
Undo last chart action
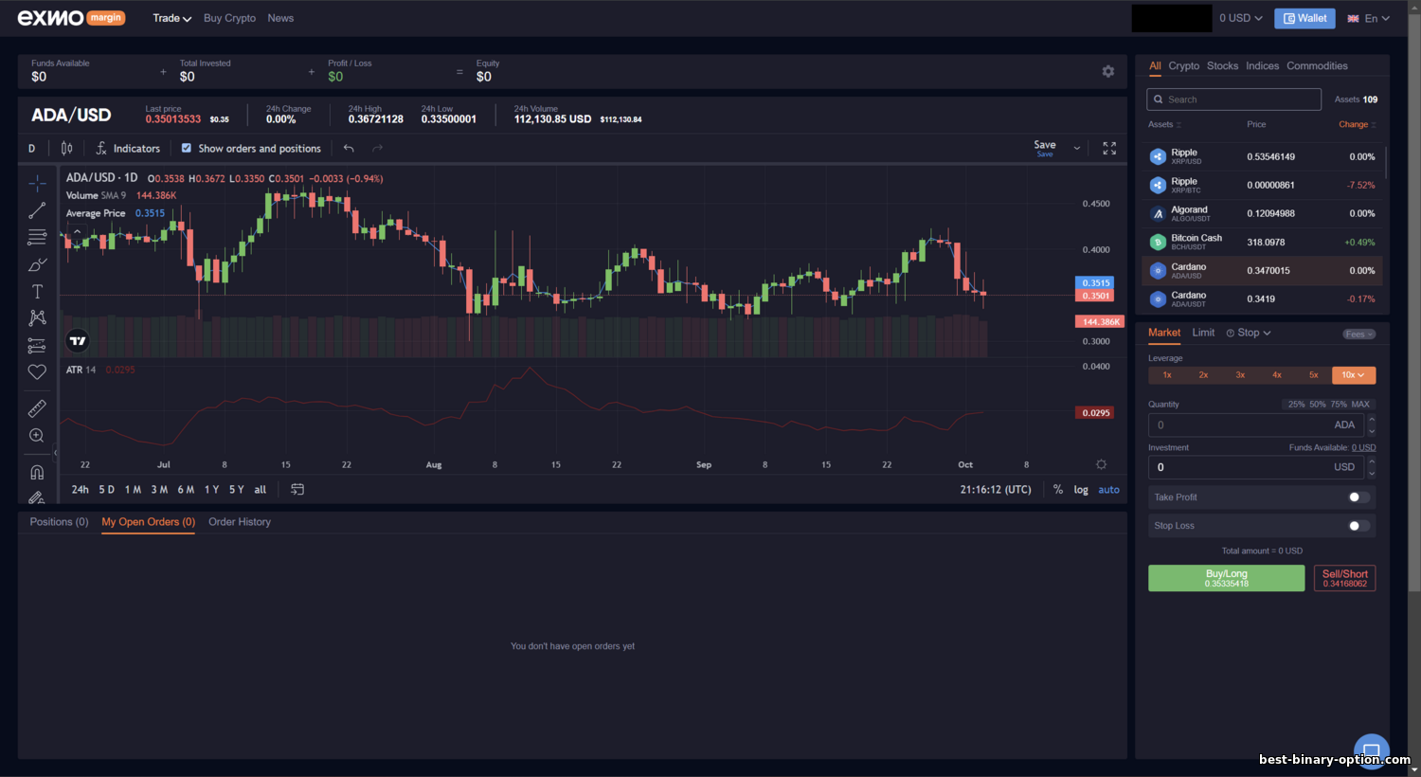pos(349,148)
